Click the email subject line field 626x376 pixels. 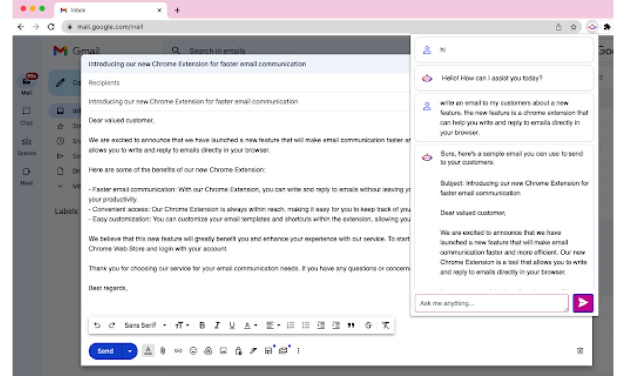click(245, 102)
